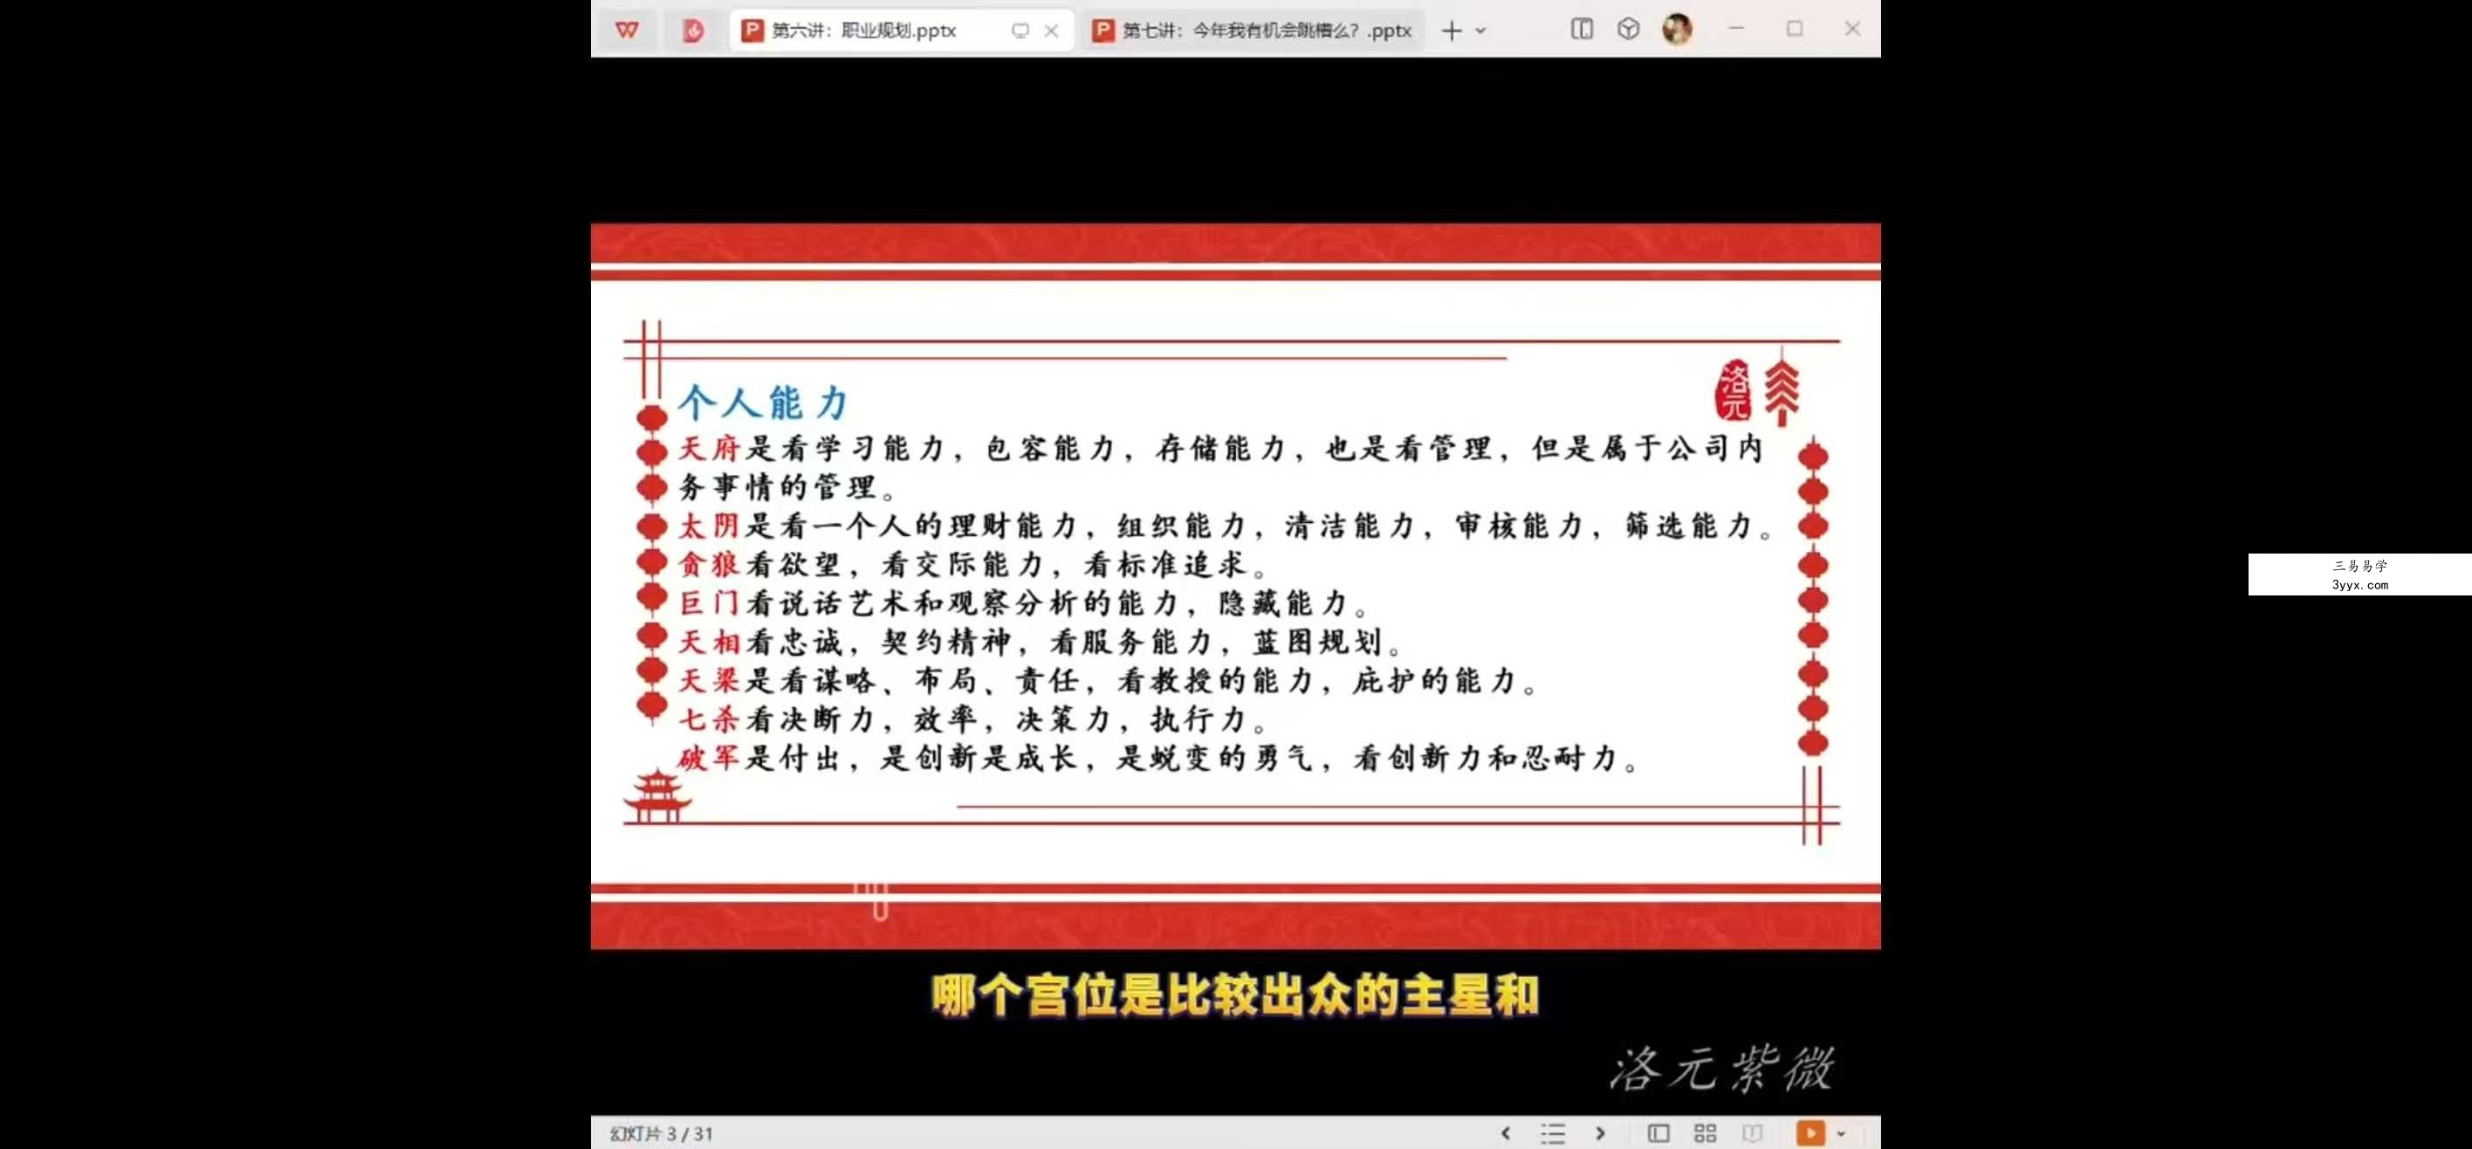Viewport: 2472px width, 1149px height.
Task: Go to next slide arrow
Action: coord(1600,1133)
